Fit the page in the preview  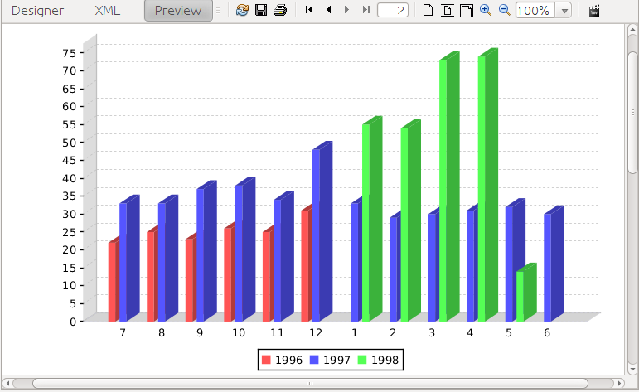448,10
